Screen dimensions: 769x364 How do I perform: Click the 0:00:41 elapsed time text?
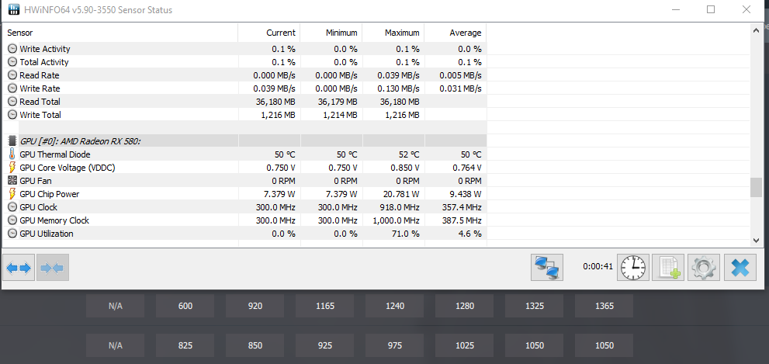coord(598,266)
